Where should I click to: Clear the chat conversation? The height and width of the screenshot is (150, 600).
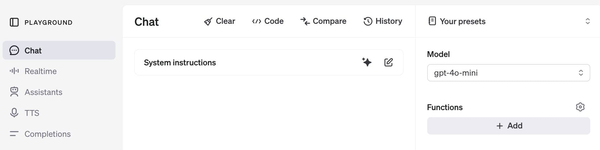[x=220, y=21]
